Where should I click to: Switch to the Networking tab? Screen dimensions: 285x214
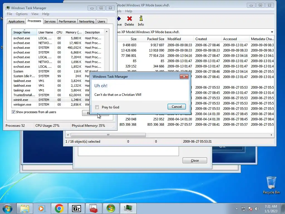pyautogui.click(x=87, y=21)
